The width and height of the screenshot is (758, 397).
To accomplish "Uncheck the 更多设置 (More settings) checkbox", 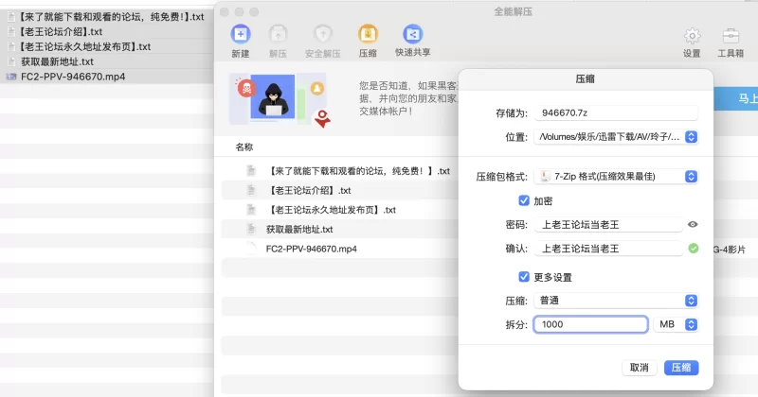I will point(524,277).
